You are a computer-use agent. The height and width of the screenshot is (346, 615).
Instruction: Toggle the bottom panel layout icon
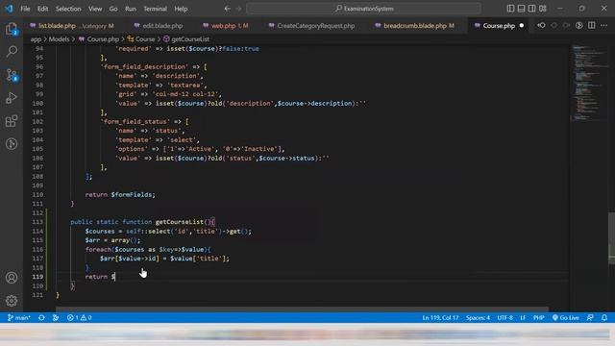[x=521, y=9]
